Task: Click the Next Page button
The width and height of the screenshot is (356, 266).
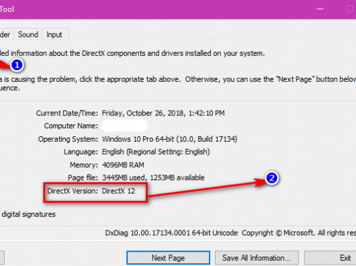Action: (x=168, y=257)
